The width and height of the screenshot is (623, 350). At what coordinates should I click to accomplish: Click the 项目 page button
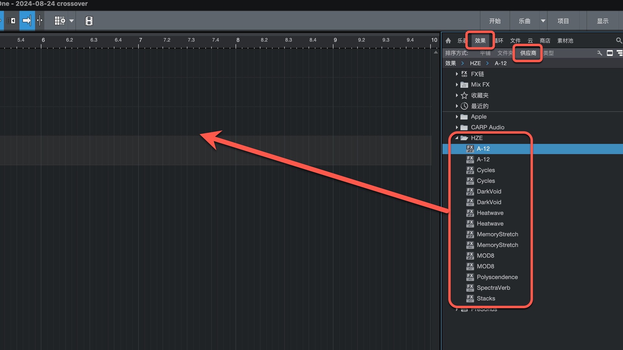(563, 21)
